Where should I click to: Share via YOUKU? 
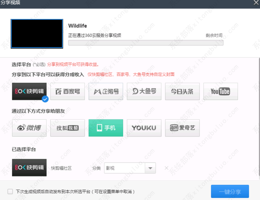[144, 128]
